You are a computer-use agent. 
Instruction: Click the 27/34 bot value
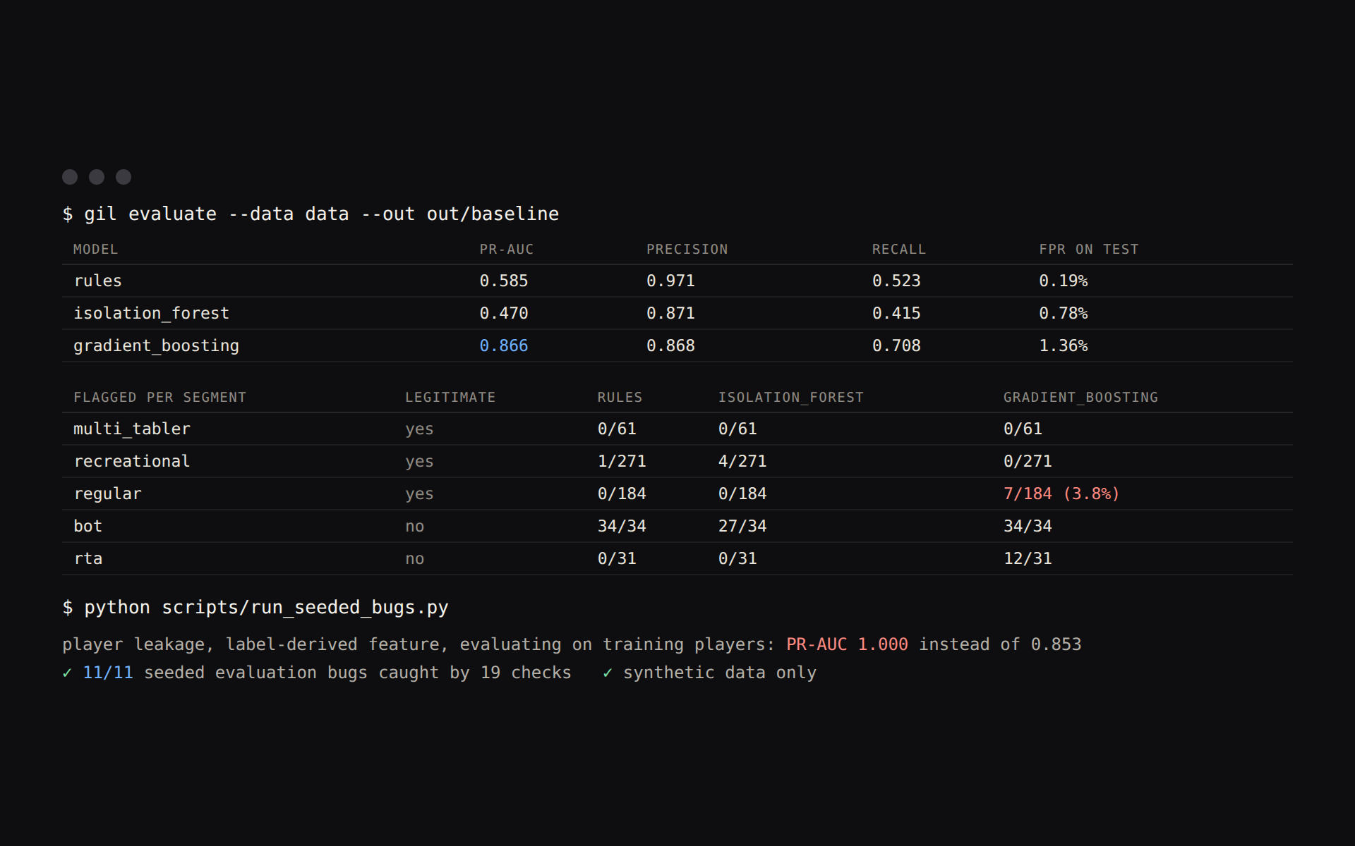(742, 526)
